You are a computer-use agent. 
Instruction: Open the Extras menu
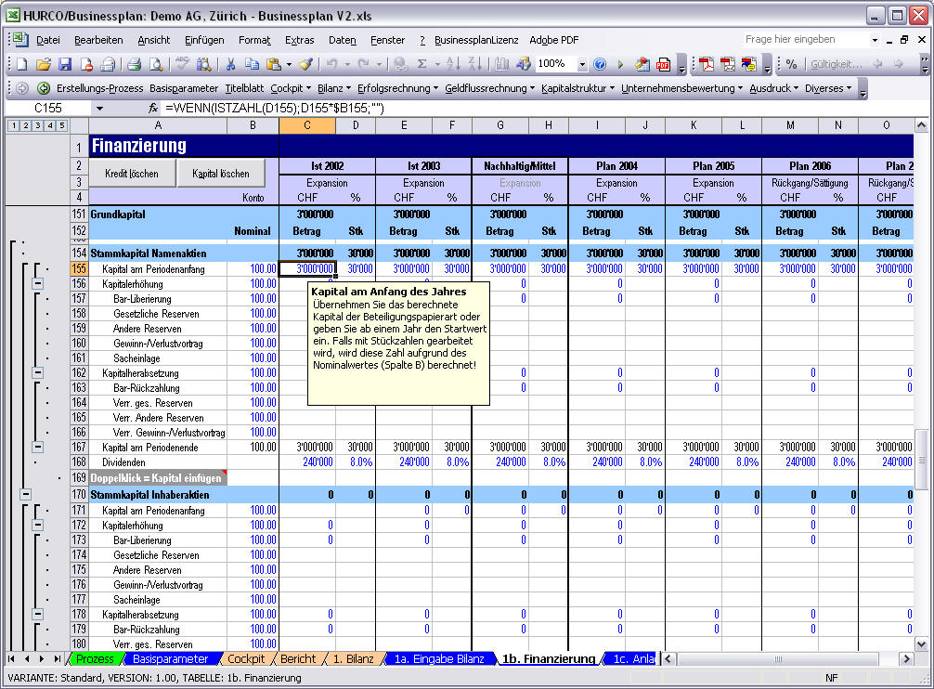tap(299, 40)
